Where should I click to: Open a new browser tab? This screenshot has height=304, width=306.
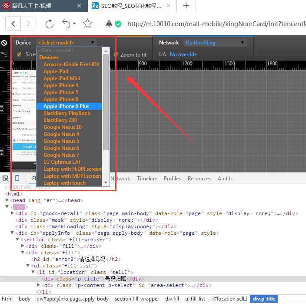[186, 6]
